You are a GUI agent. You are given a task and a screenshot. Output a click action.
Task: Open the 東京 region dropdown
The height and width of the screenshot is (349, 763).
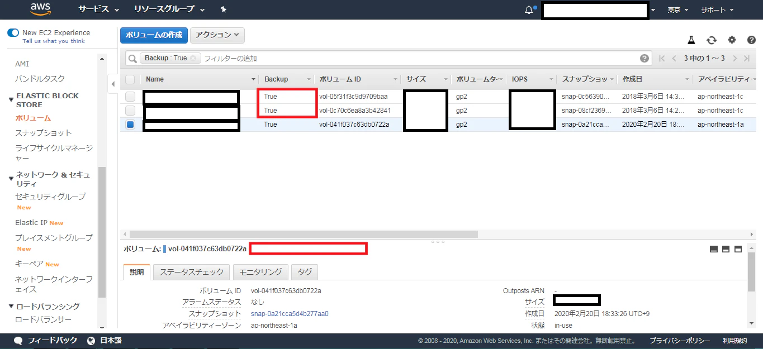[x=678, y=10]
